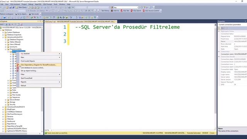Open the Add-ins toolbar item
Image resolution: width=247 pixels, height=139 pixels.
(115, 11)
